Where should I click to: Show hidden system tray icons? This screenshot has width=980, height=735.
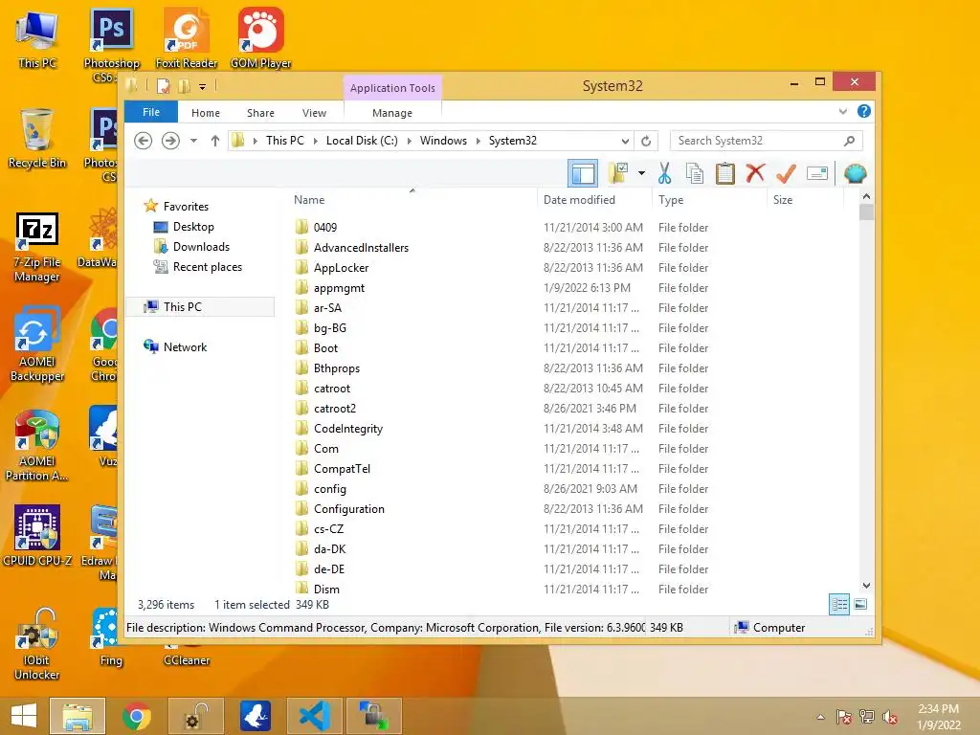[x=820, y=717]
